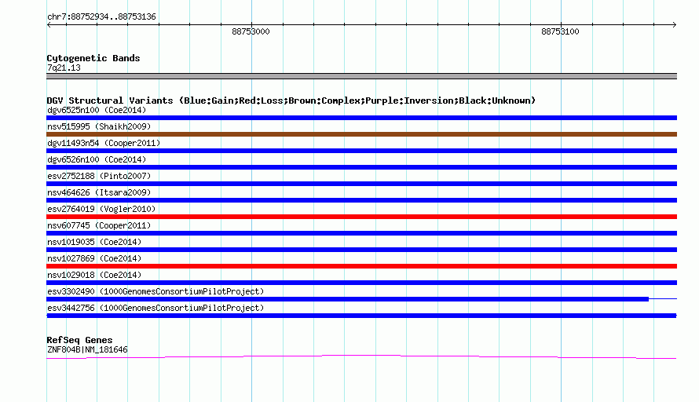This screenshot has height=402, width=699.
Task: Click the nsv515995 (Shaikh2009) label
Action: (x=99, y=126)
